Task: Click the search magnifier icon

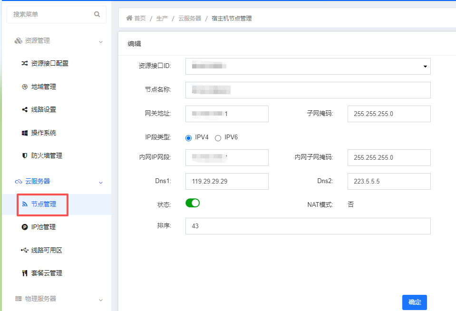Action: pos(97,14)
